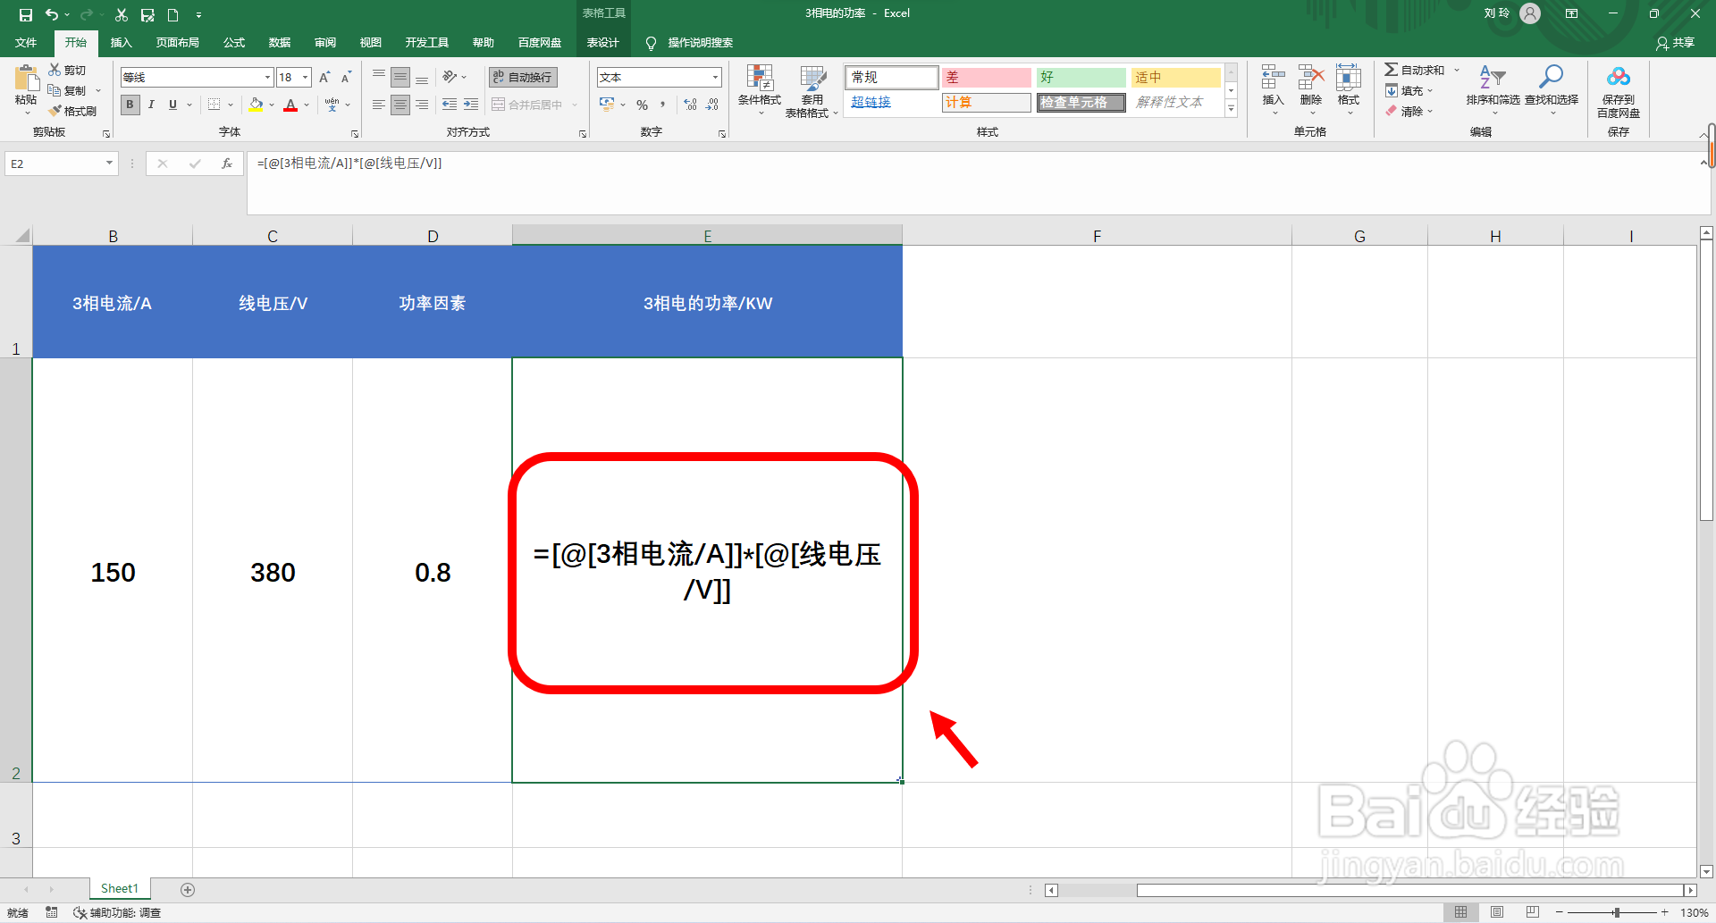Open the font size dropdown
1716x923 pixels.
click(x=304, y=77)
